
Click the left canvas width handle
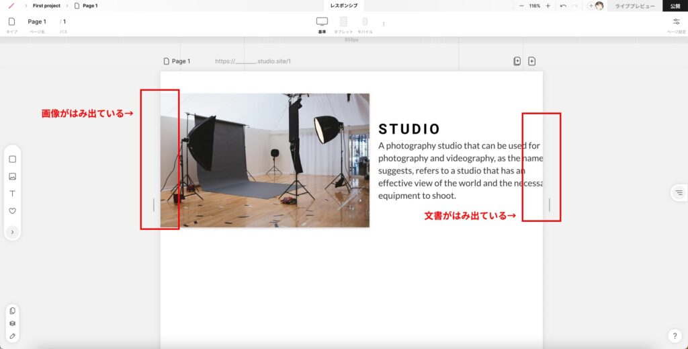pyautogui.click(x=154, y=205)
